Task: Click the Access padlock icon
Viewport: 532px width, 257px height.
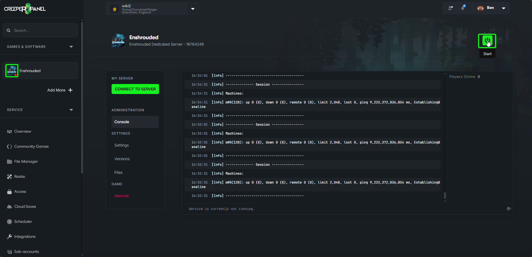Action: point(9,192)
